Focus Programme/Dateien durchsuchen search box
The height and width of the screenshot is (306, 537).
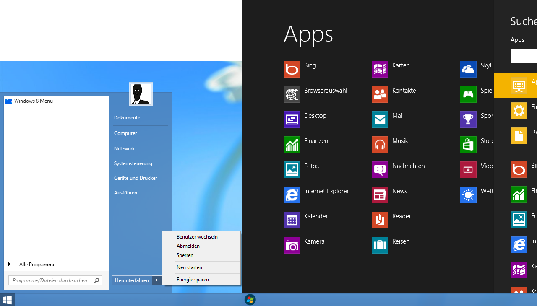55,280
